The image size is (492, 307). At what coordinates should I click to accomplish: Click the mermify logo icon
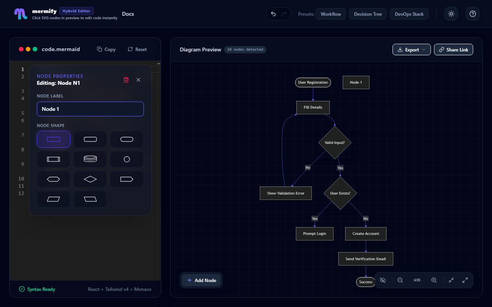pos(20,14)
